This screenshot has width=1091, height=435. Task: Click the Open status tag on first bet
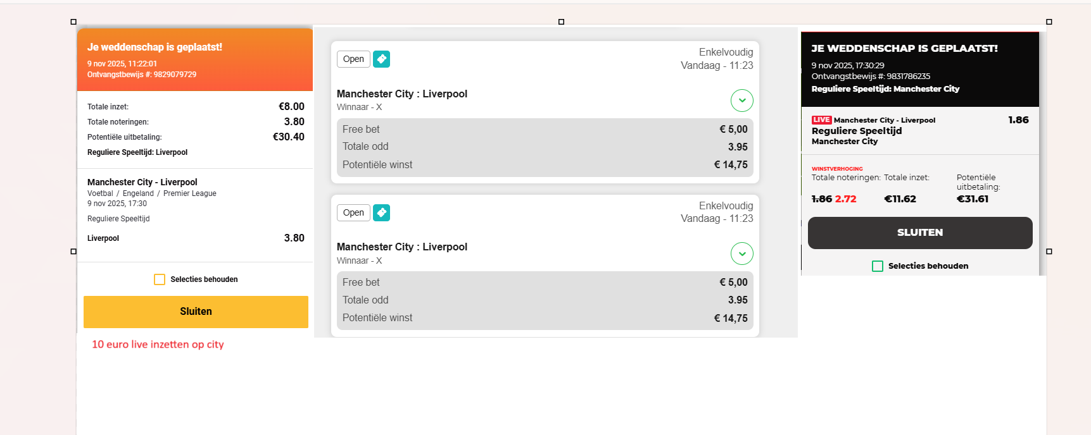(x=353, y=59)
